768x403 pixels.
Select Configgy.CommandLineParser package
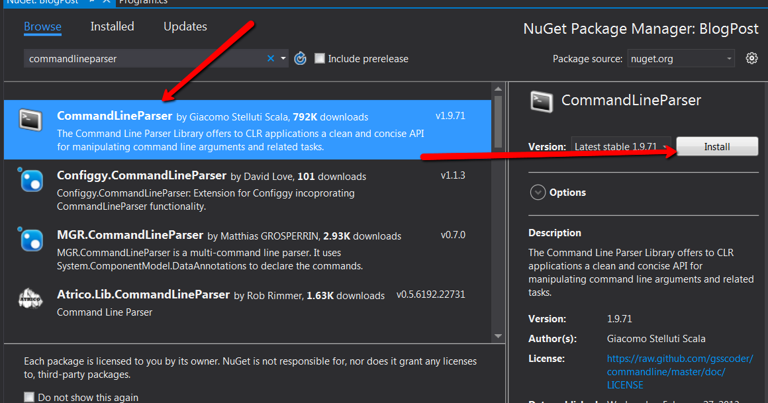click(248, 189)
